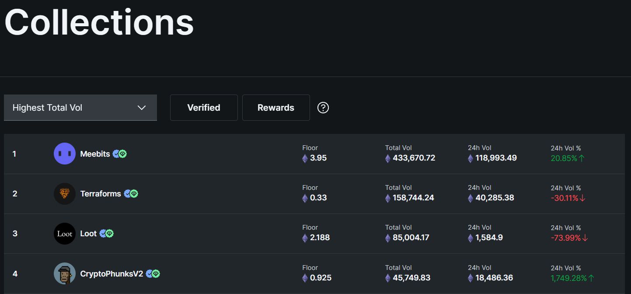Open the Meebits avatar thumbnail
Viewport: 631px width, 294px height.
click(x=65, y=154)
